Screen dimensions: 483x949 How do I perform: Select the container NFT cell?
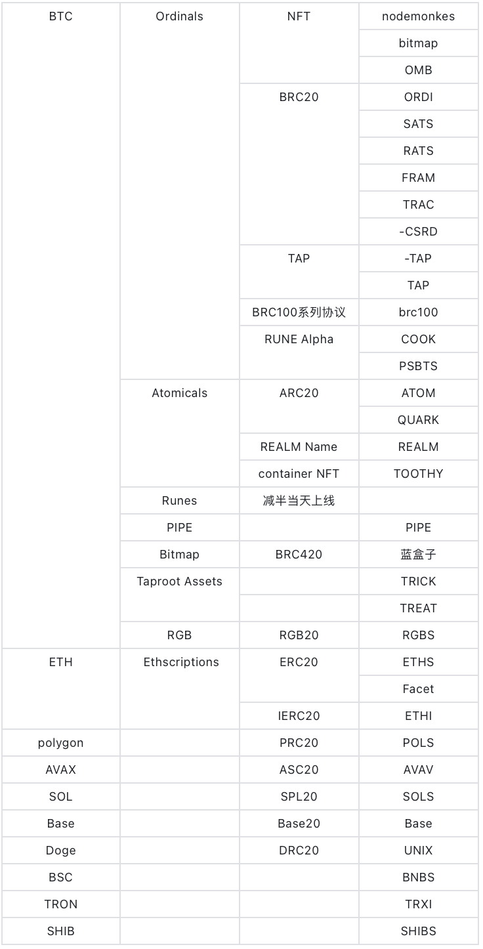pos(299,474)
